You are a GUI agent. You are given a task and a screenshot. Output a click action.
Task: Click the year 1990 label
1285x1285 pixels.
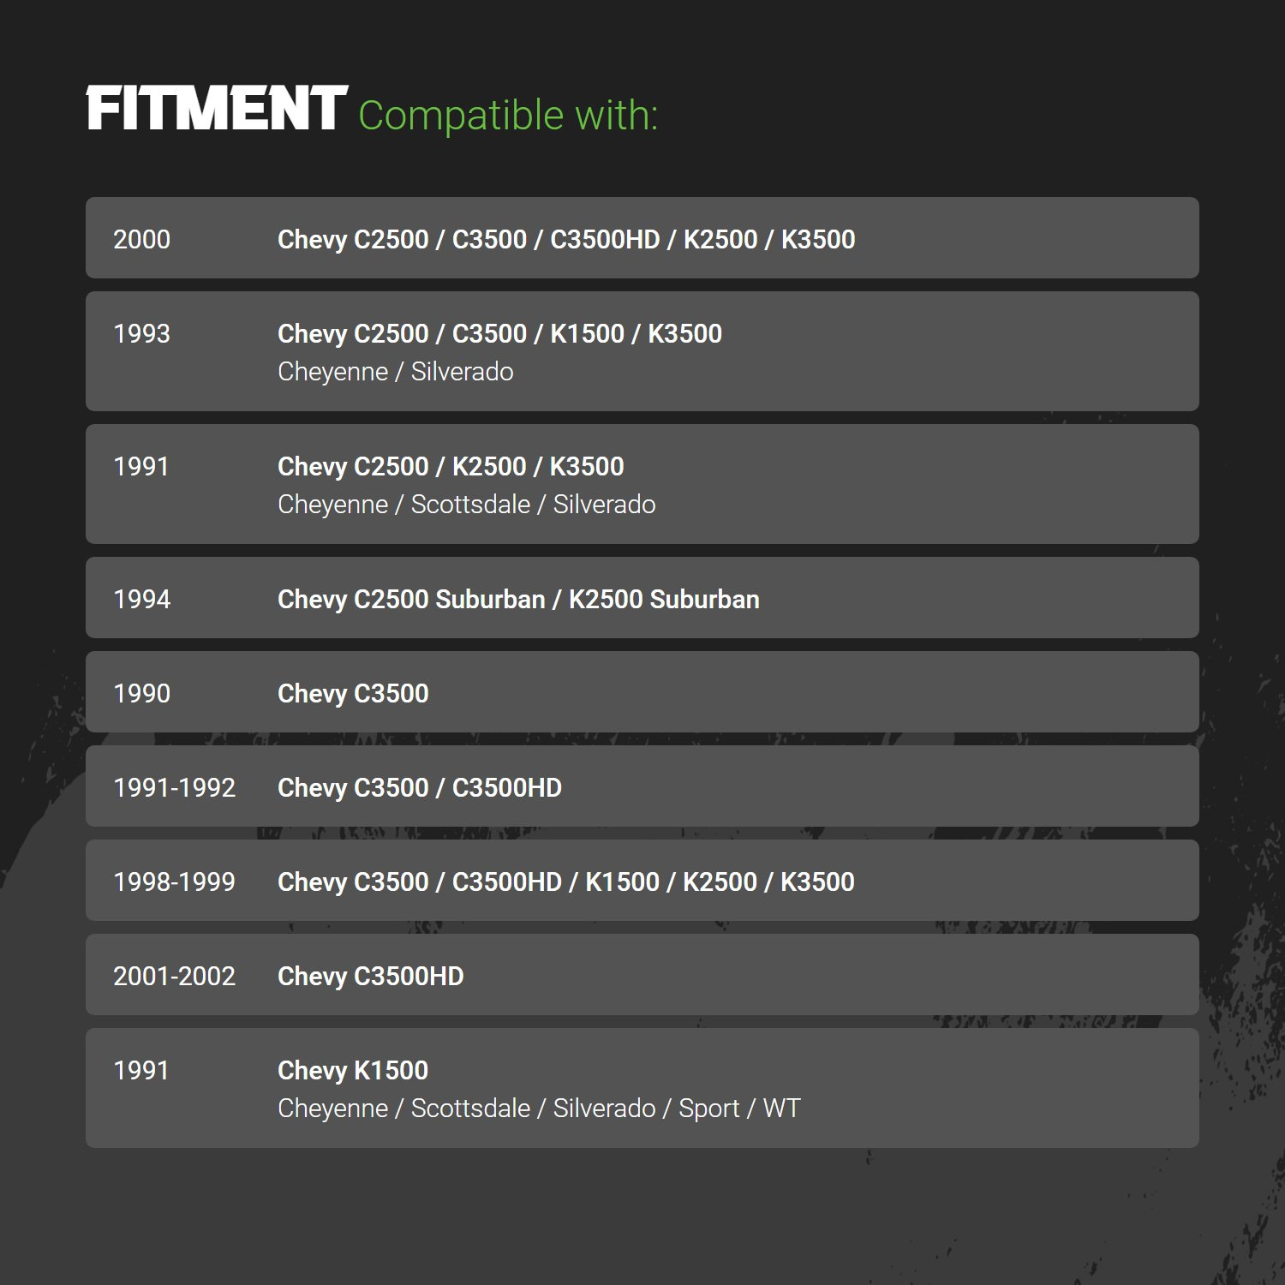coord(142,693)
